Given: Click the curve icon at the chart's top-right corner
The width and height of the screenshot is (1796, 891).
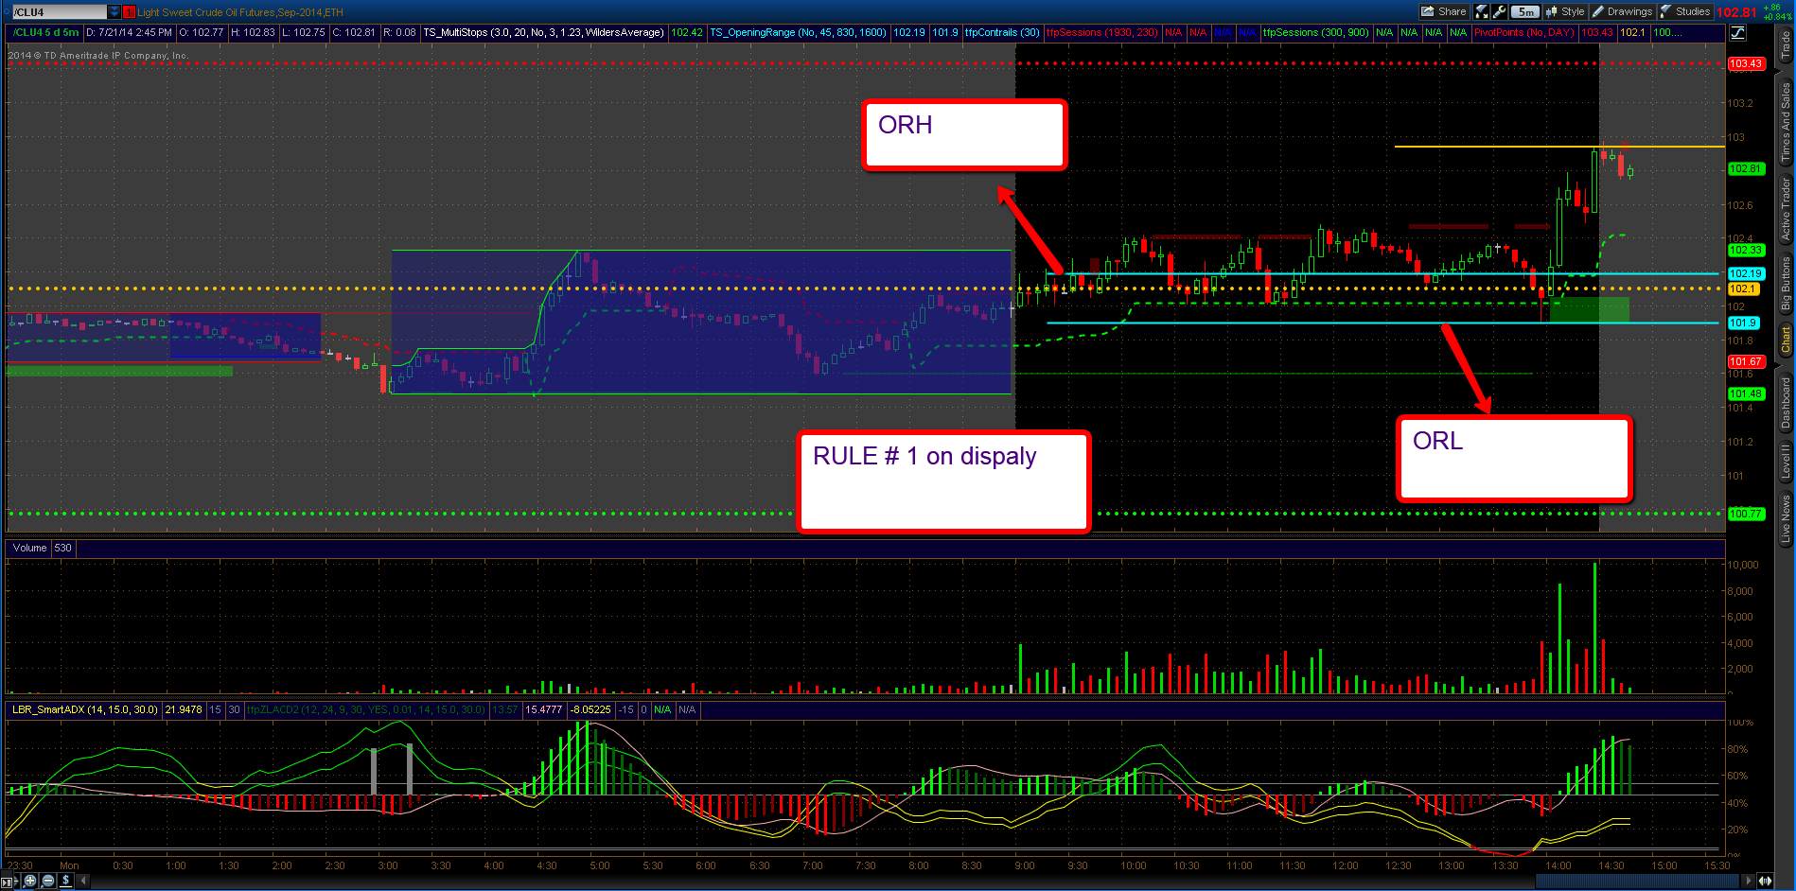Looking at the screenshot, I should [1738, 32].
